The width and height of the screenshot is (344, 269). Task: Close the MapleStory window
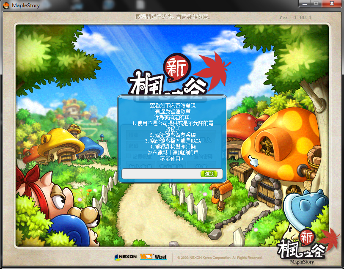point(332,3)
